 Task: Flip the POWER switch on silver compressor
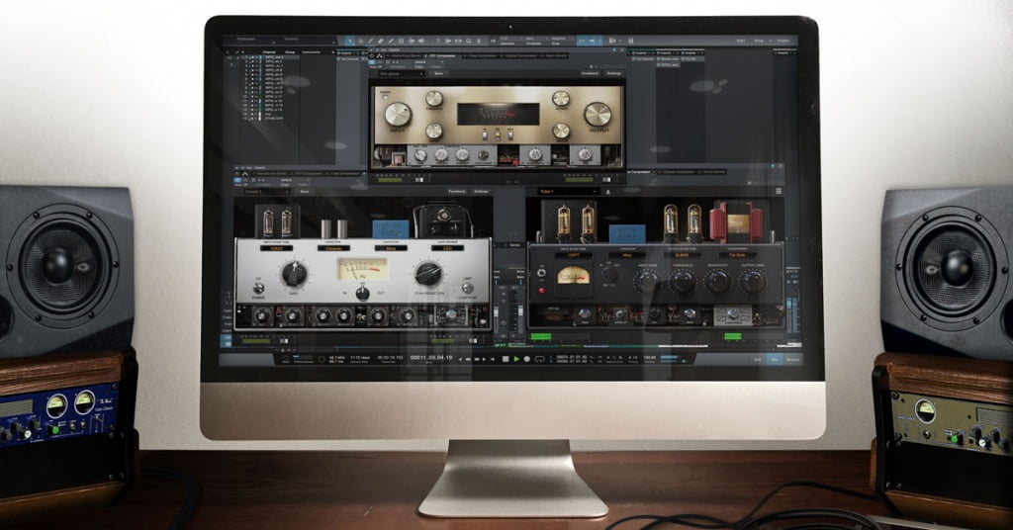[x=258, y=288]
